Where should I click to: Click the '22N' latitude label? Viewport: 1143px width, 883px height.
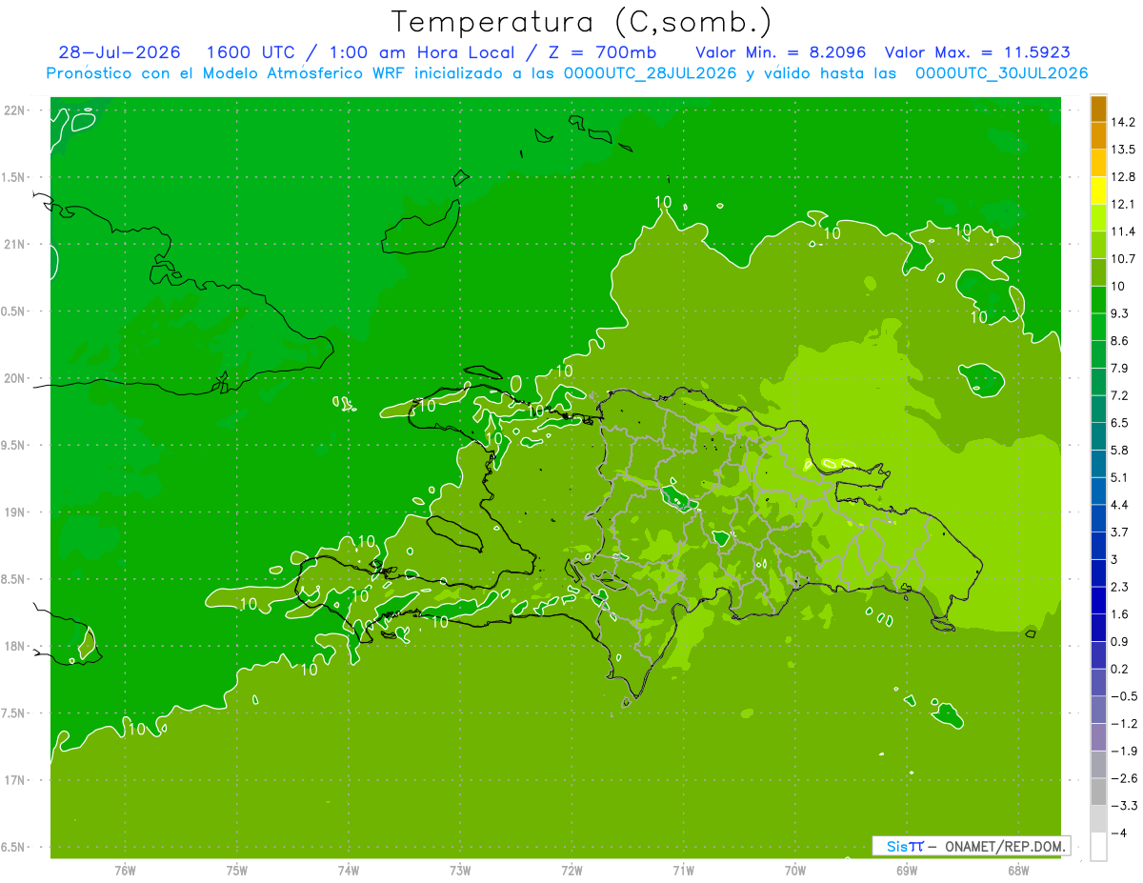16,110
